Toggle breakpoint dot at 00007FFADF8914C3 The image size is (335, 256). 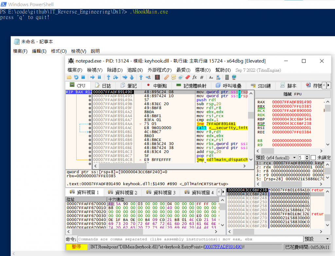[90, 152]
